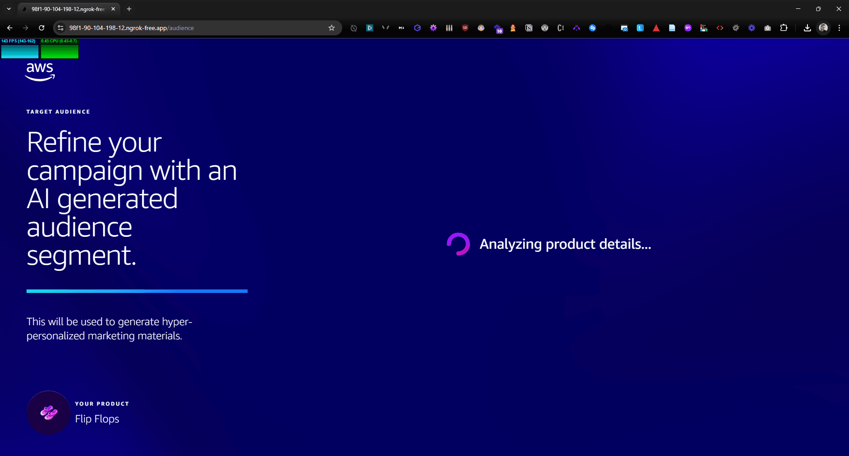Expand the tab search dropdown

tap(9, 9)
